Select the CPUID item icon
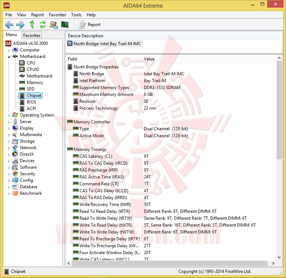Viewport: 286px width, 278px height. (x=22, y=69)
